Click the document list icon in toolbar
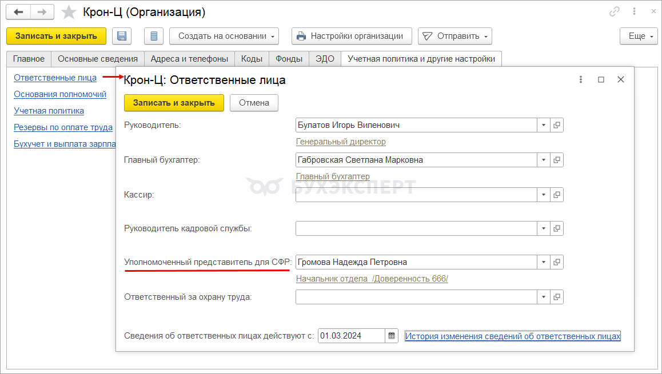 pyautogui.click(x=154, y=36)
